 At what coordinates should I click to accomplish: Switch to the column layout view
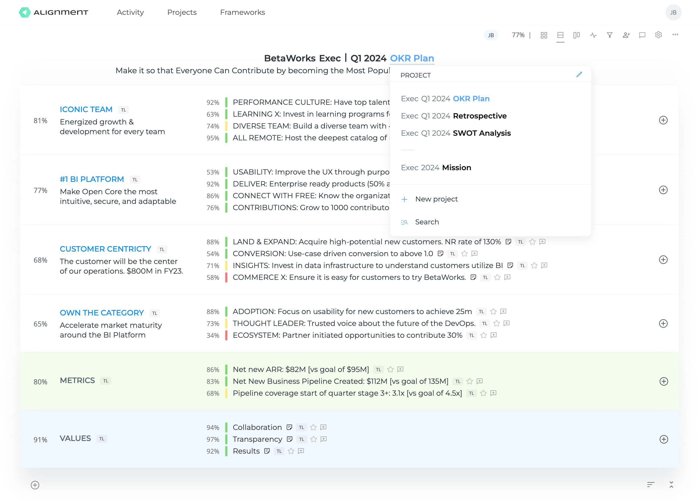point(576,35)
